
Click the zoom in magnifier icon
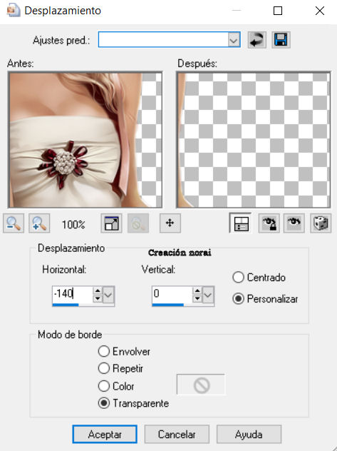39,223
